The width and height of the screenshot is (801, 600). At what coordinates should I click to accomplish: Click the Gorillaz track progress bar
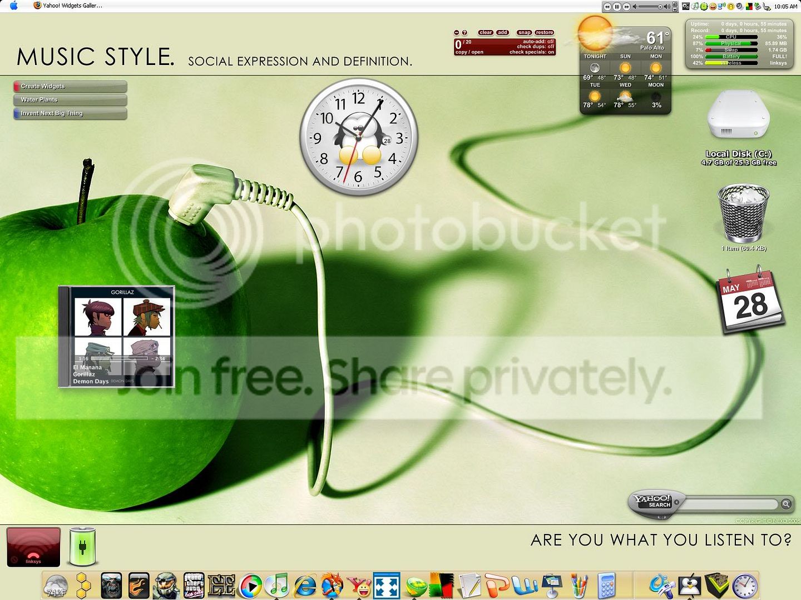point(120,359)
